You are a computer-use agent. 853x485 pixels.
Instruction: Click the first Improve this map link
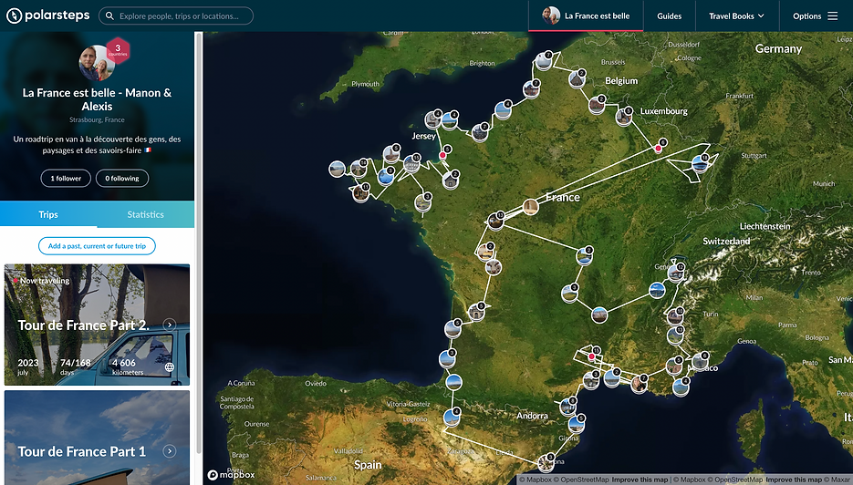[x=640, y=480]
